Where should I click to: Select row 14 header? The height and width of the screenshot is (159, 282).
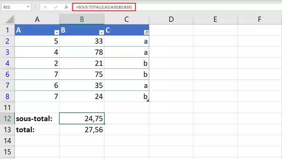(7, 141)
